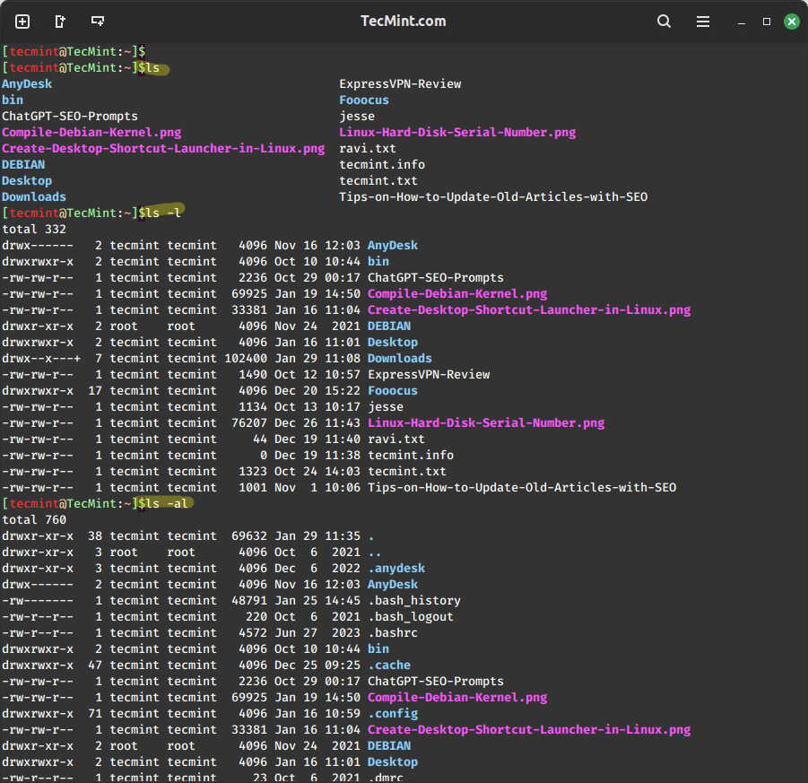Click the .bash_history file name
The width and height of the screenshot is (808, 783).
[413, 600]
